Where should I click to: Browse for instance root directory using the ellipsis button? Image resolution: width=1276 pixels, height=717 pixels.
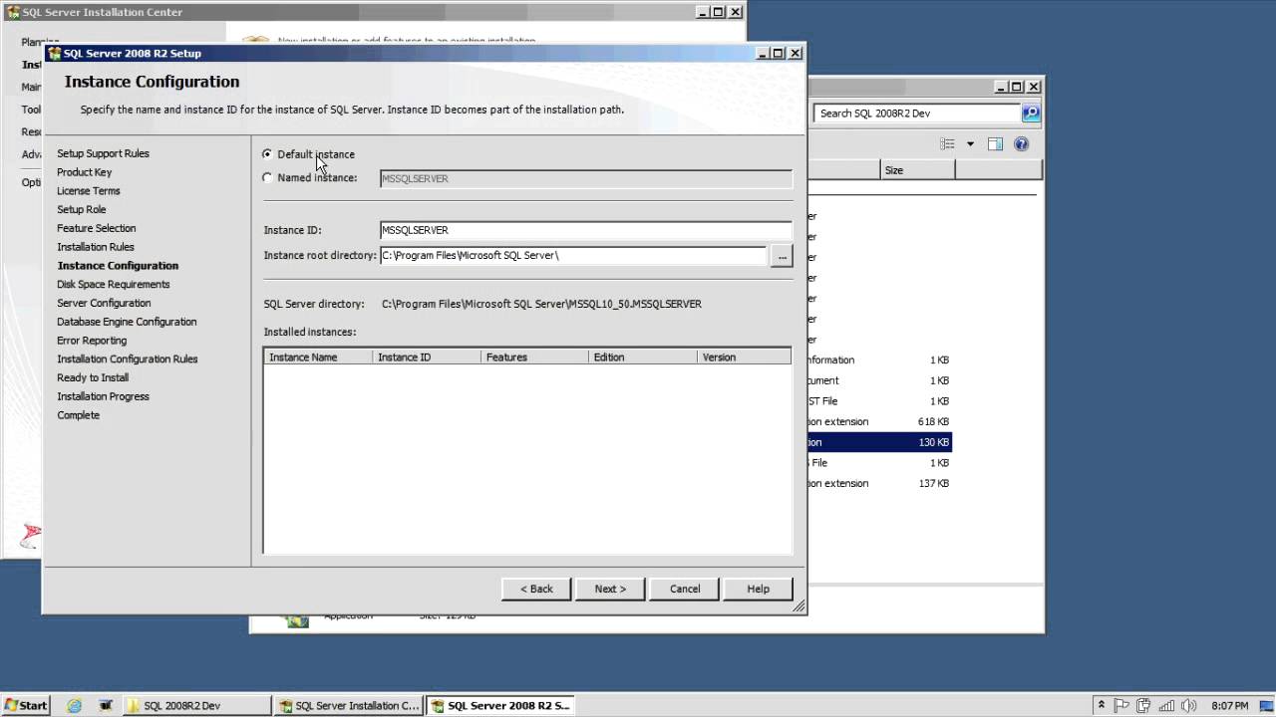click(x=782, y=256)
